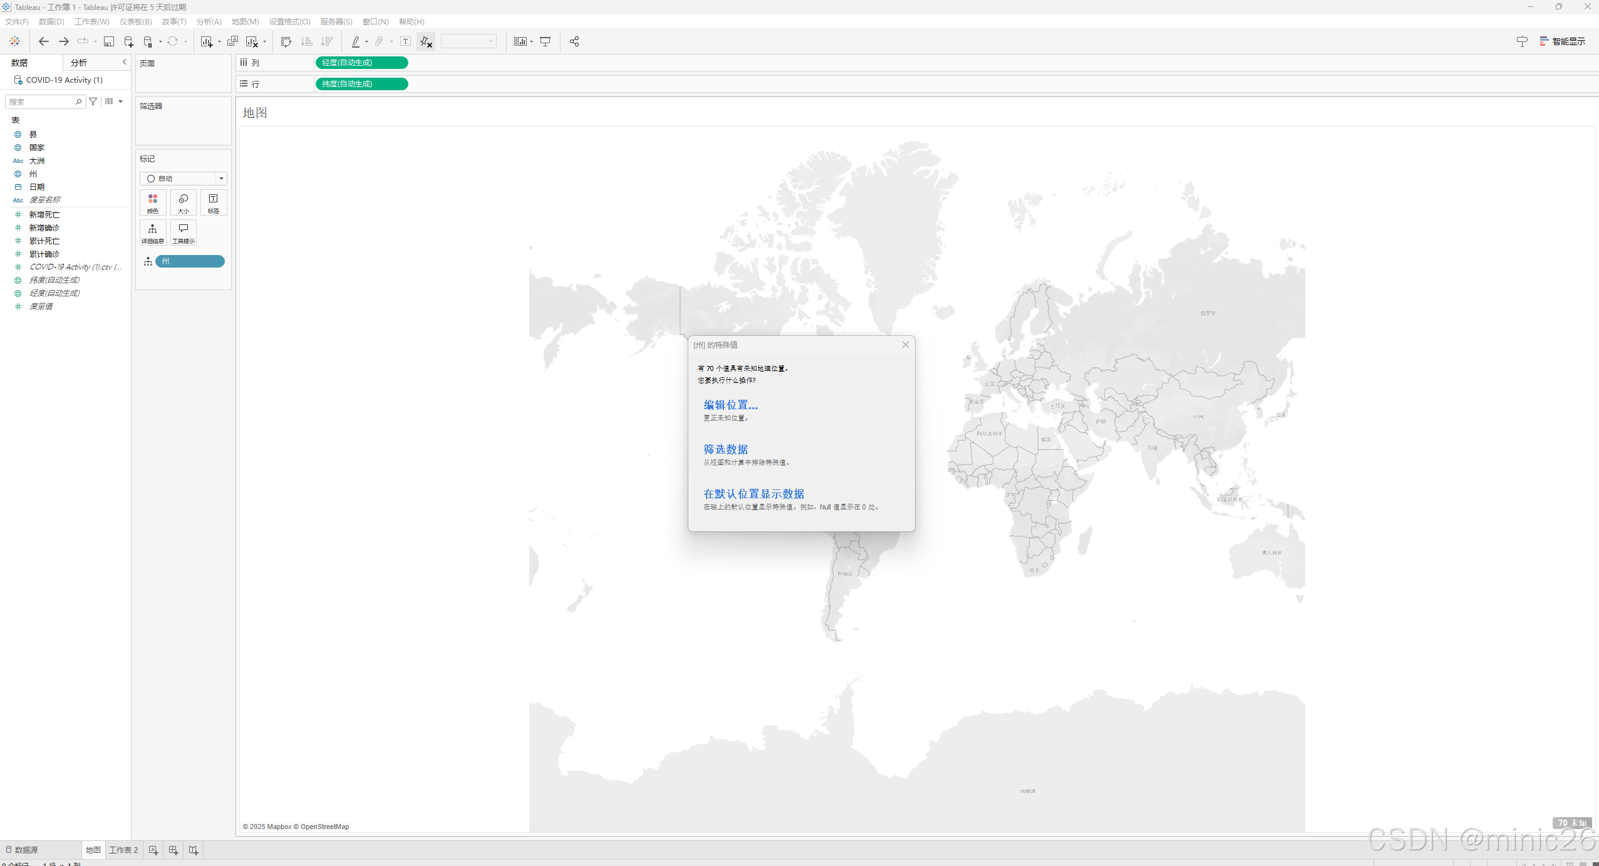The width and height of the screenshot is (1599, 866).
Task: Expand the Show/Hide Cards dropdown arrow
Action: 531,42
